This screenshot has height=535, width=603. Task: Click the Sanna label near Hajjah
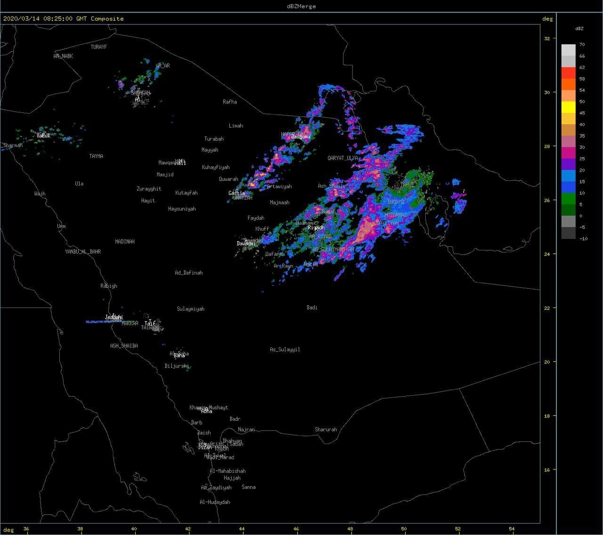click(248, 487)
